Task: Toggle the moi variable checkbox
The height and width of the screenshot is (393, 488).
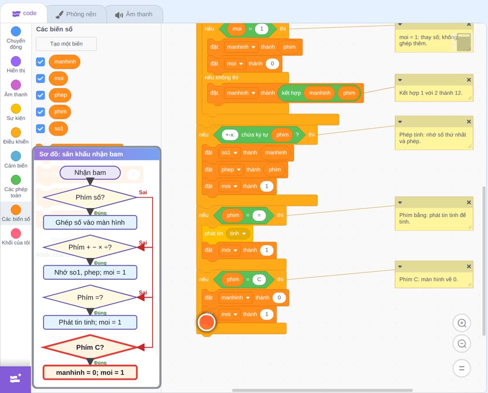Action: click(x=41, y=79)
